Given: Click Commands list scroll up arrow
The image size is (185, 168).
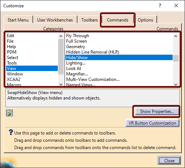Looking at the screenshot, I should click(x=176, y=36).
